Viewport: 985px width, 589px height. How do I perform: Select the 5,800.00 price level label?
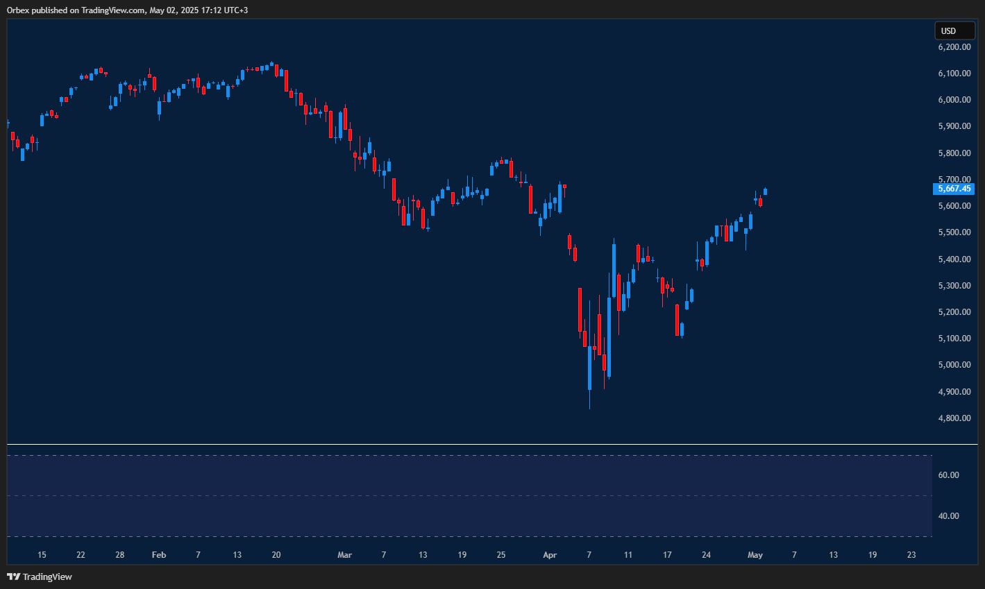coord(954,153)
